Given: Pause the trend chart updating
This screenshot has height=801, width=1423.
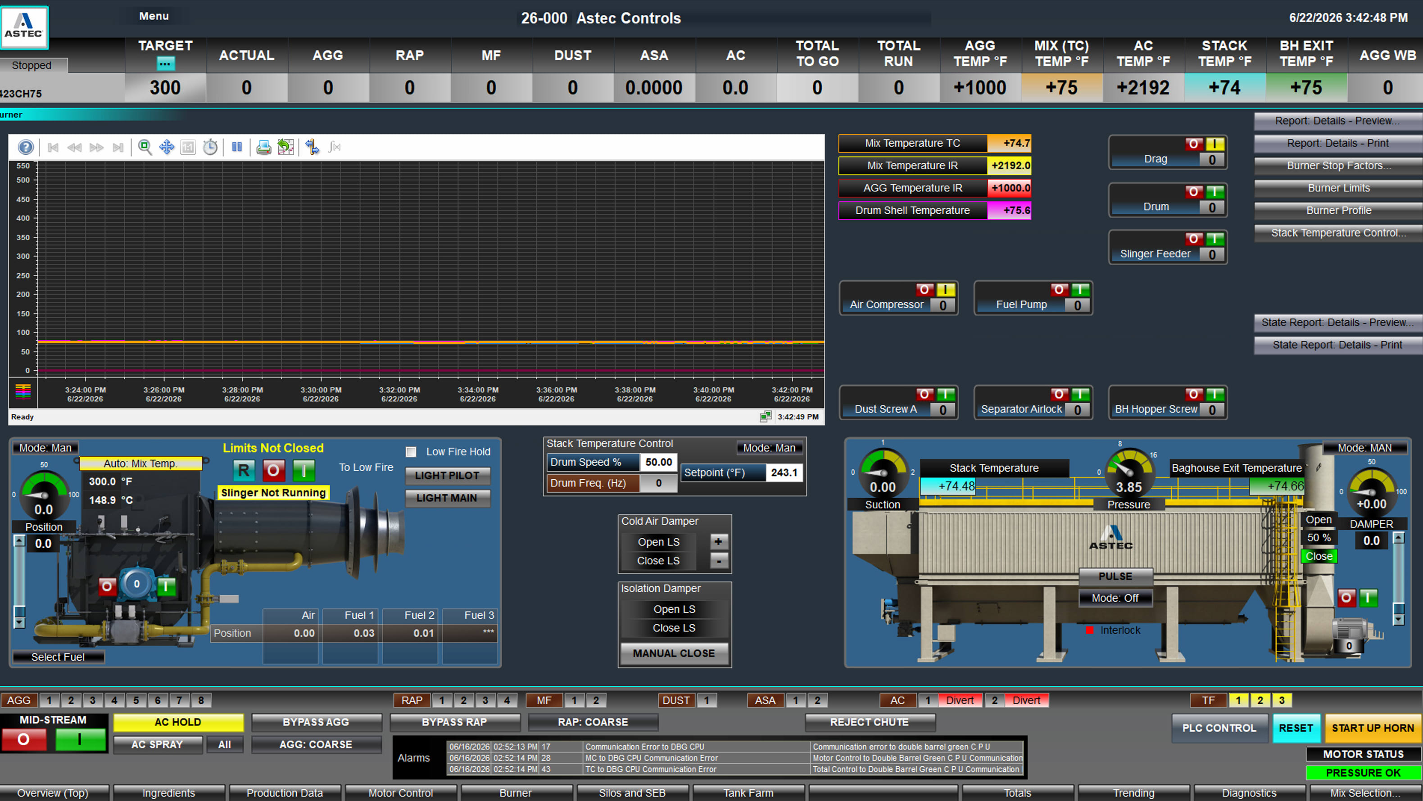Looking at the screenshot, I should (x=237, y=148).
